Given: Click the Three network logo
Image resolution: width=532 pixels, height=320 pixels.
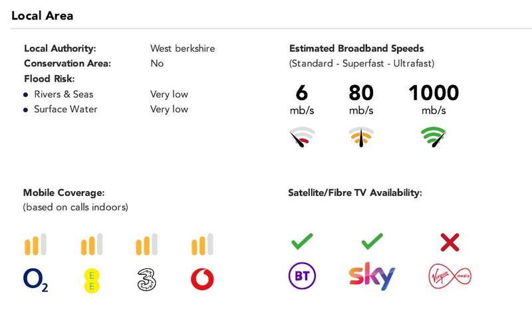Looking at the screenshot, I should [x=146, y=280].
